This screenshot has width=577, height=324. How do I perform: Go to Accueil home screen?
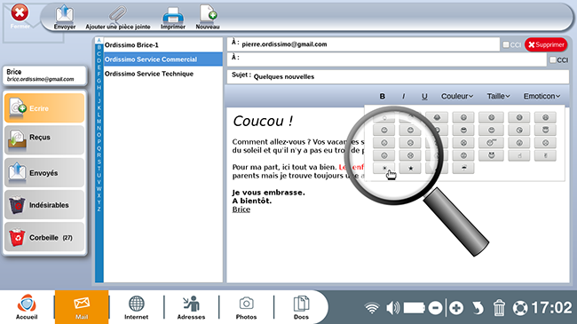click(x=27, y=307)
